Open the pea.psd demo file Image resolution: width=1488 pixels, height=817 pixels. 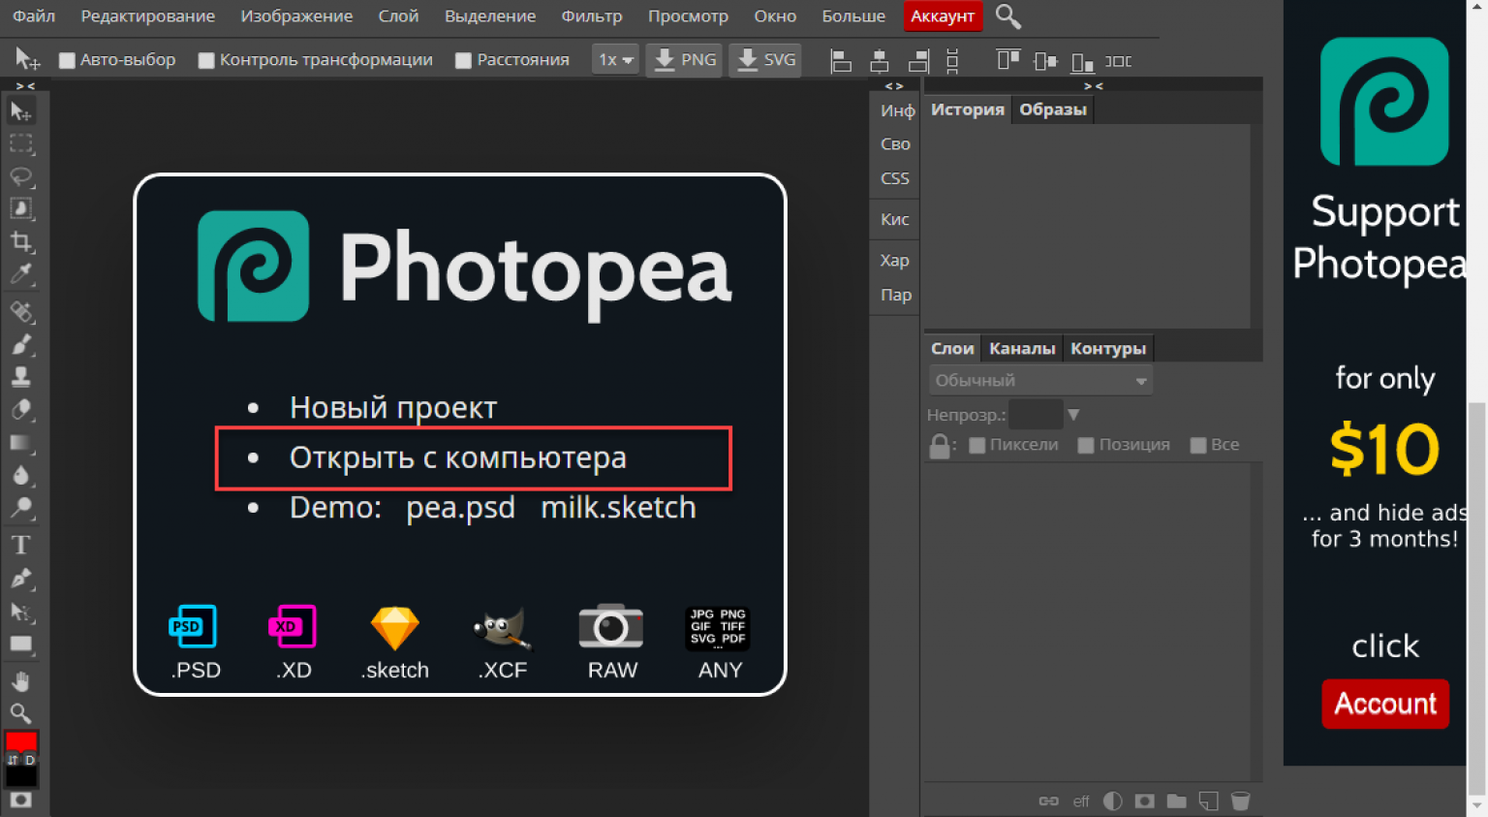tap(460, 508)
